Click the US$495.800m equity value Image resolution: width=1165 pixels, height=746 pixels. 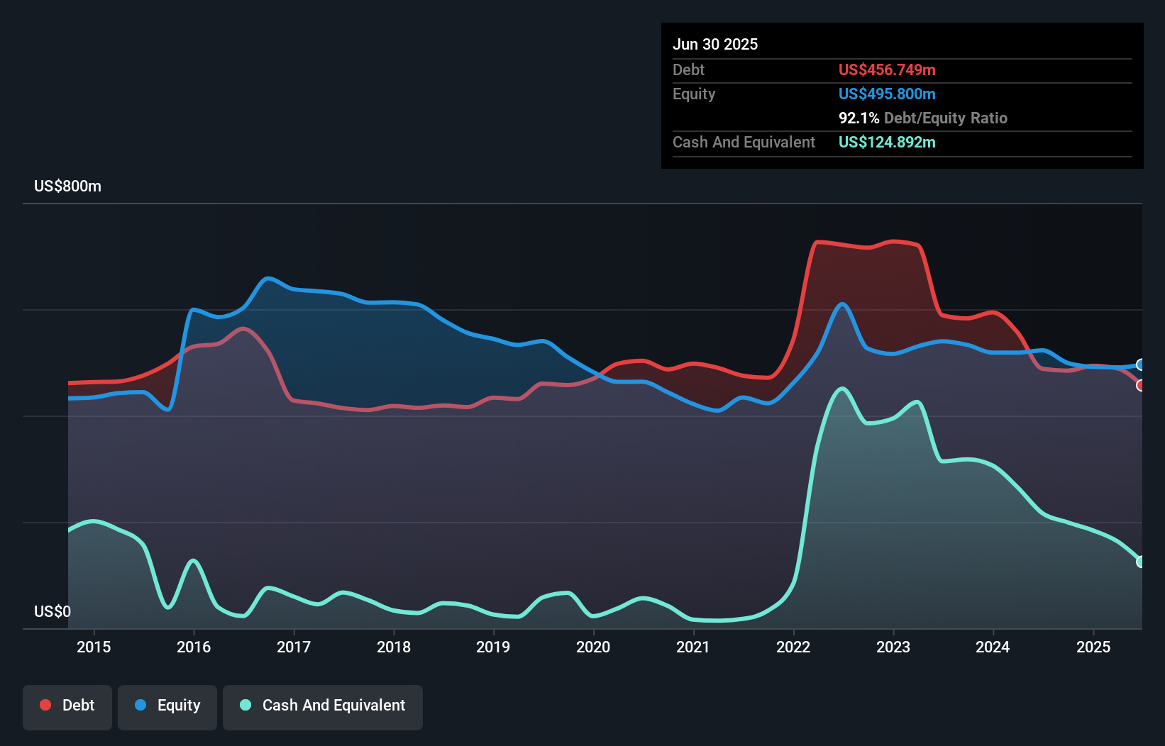pyautogui.click(x=887, y=94)
